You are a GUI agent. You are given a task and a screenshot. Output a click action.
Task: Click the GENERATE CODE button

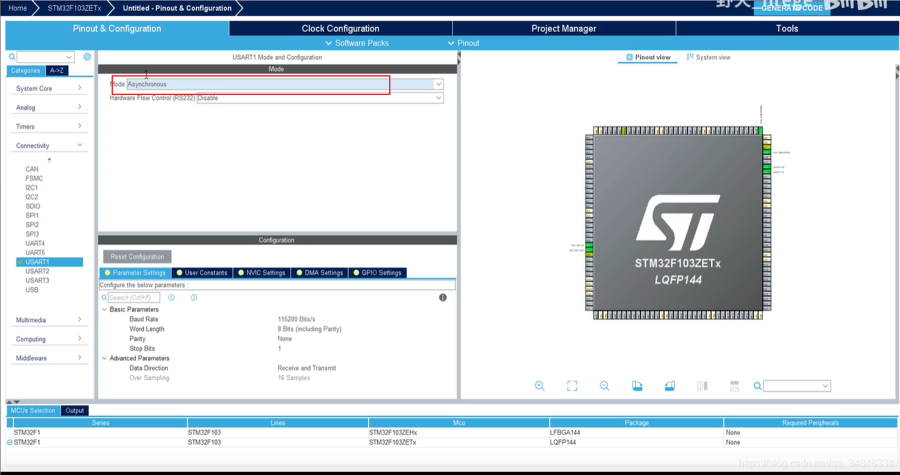click(x=792, y=8)
